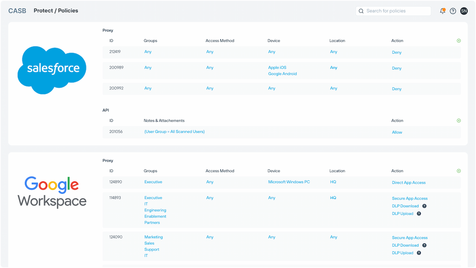Add a Google Workspace Proxy policy with plus icon
Viewport: 476px width, 268px height.
[459, 171]
